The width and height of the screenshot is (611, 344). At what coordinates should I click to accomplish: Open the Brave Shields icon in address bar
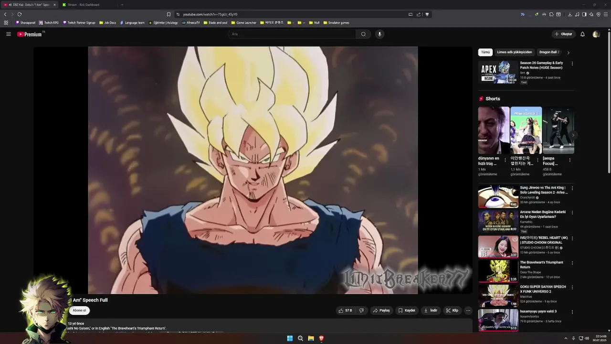[427, 14]
